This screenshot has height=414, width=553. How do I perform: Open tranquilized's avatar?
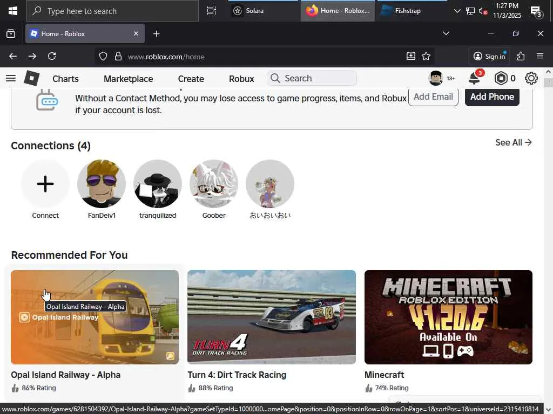click(x=158, y=184)
